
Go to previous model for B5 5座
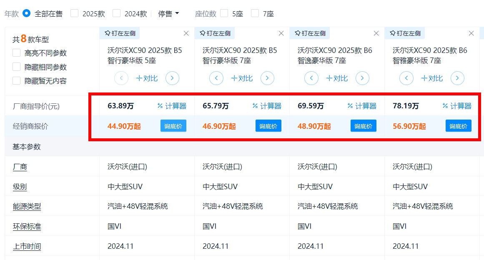tap(121, 78)
